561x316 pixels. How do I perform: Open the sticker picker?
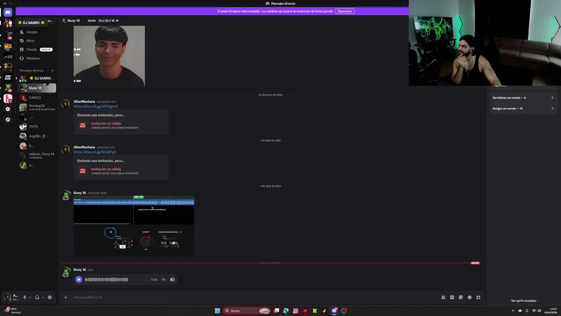[461, 297]
